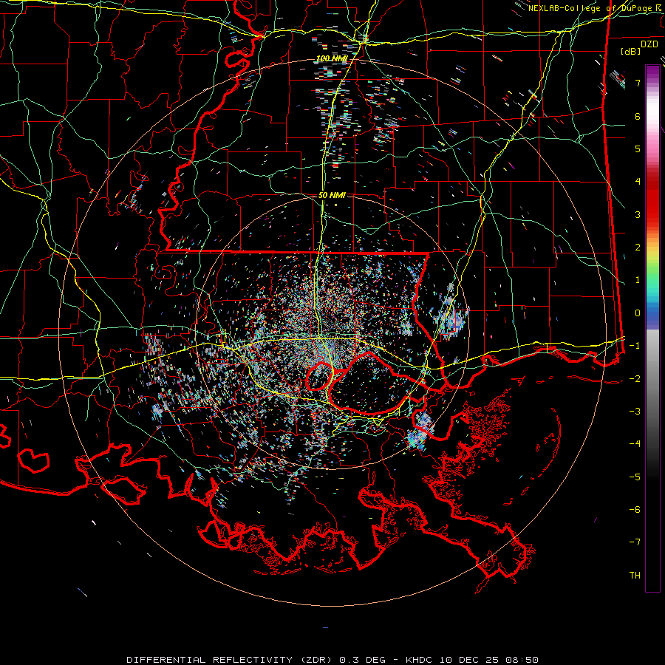Click the 100 NMI range ring label
The image size is (665, 665).
[331, 58]
